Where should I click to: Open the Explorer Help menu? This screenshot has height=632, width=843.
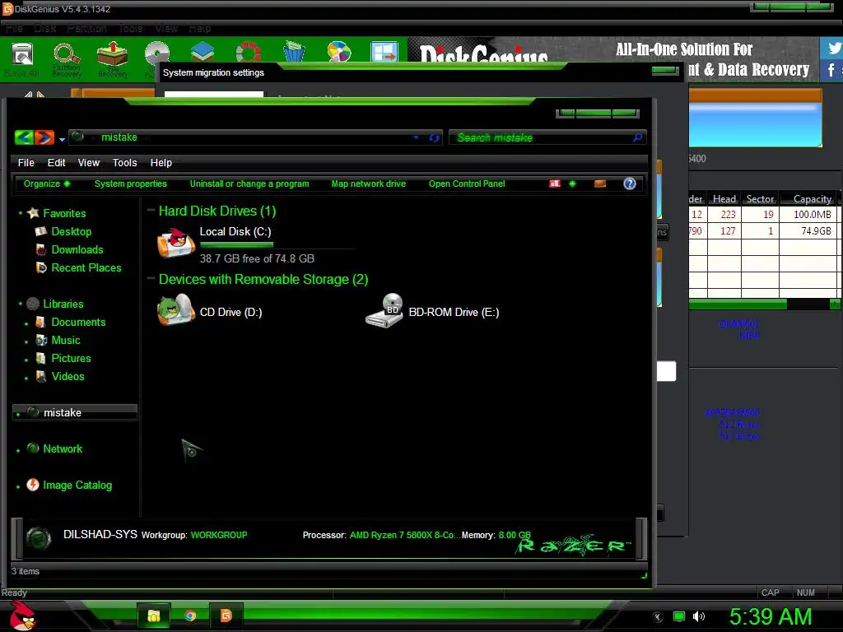coord(161,163)
